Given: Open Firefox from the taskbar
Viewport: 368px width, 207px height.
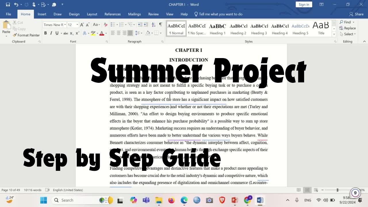Looking at the screenshot, I should tap(171, 200).
